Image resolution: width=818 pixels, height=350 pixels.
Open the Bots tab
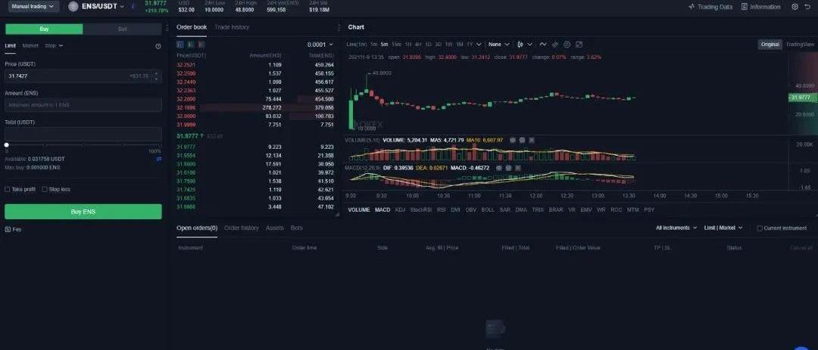click(296, 228)
